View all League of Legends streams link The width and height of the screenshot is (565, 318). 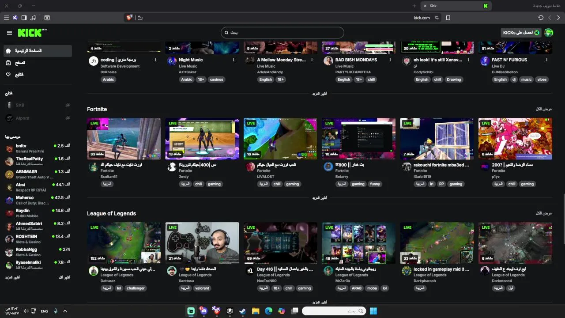(544, 213)
